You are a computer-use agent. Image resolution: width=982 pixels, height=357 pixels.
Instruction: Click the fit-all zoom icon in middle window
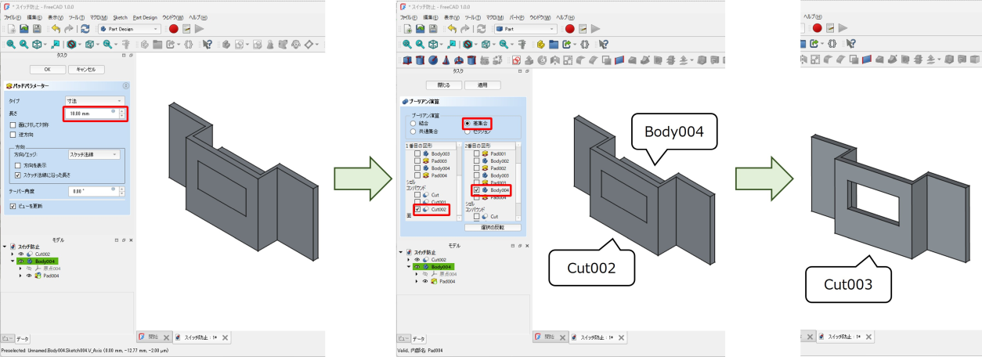pyautogui.click(x=407, y=45)
